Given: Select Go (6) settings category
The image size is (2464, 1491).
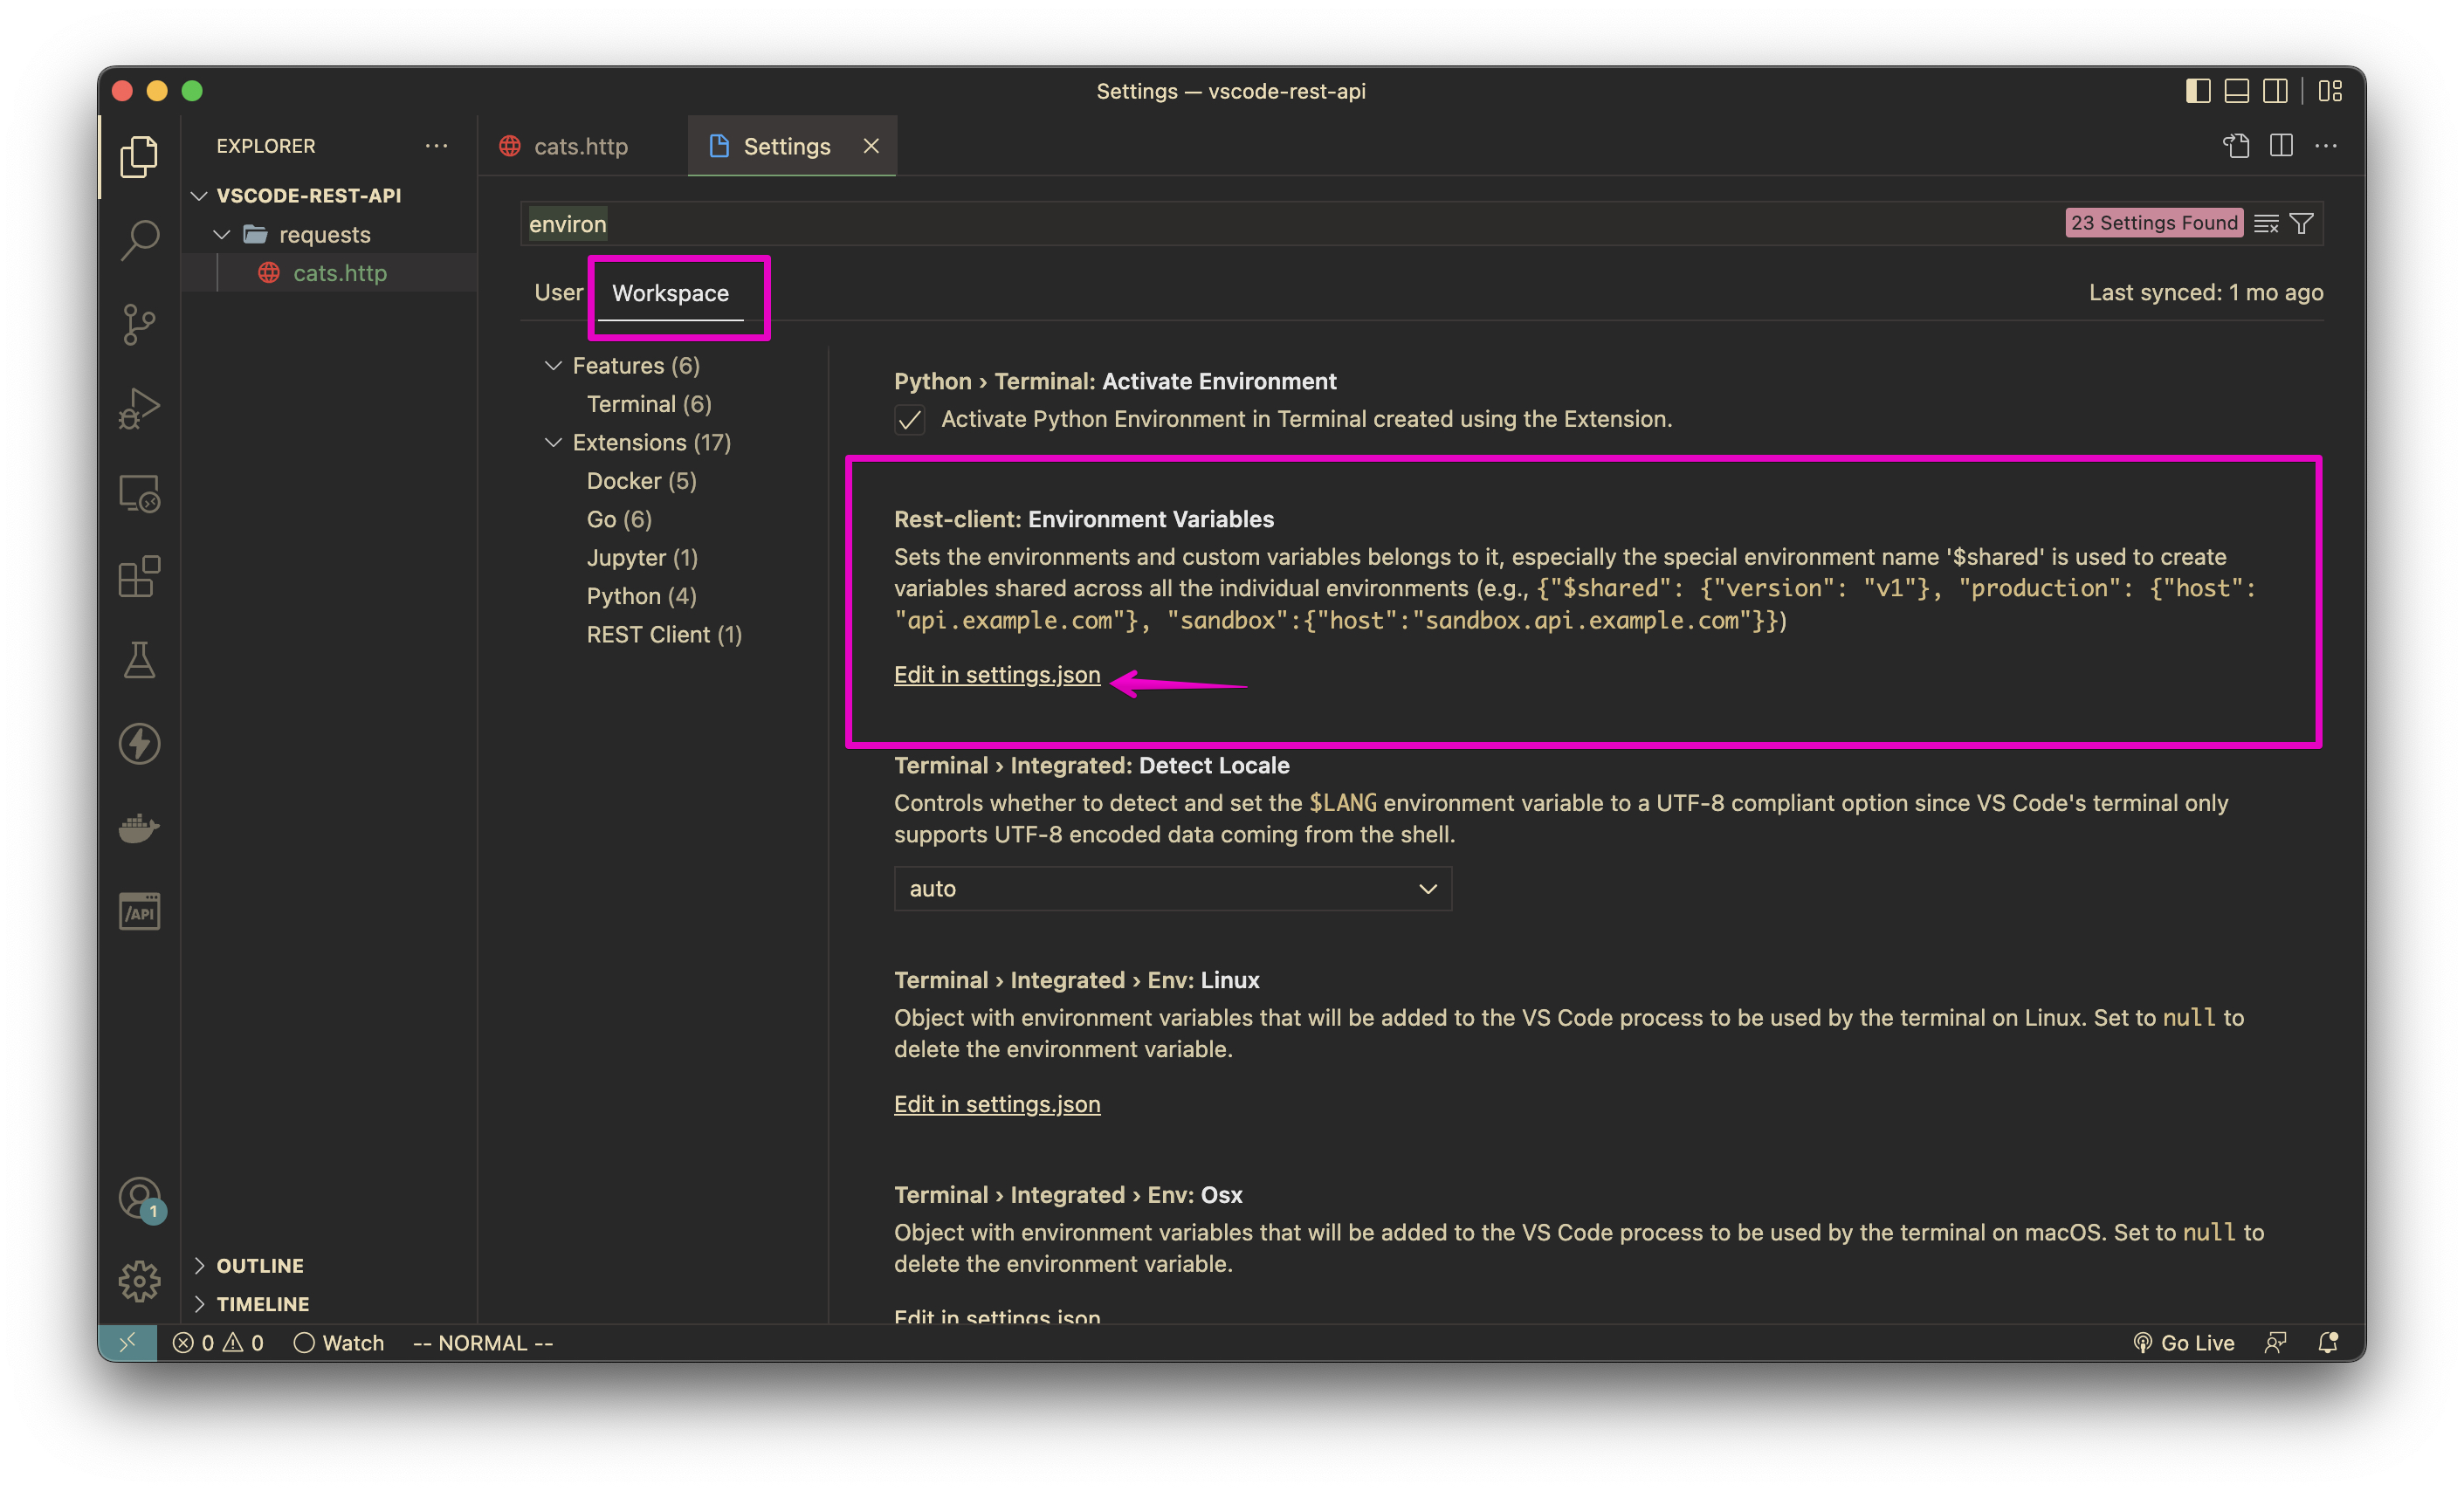Looking at the screenshot, I should coord(619,519).
